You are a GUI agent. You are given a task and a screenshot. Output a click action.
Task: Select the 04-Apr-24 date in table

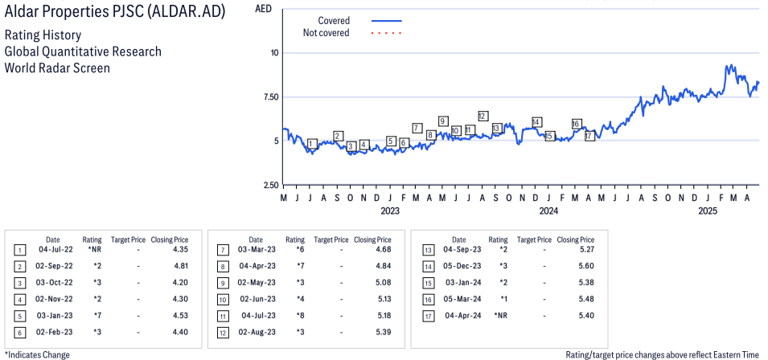tap(462, 316)
